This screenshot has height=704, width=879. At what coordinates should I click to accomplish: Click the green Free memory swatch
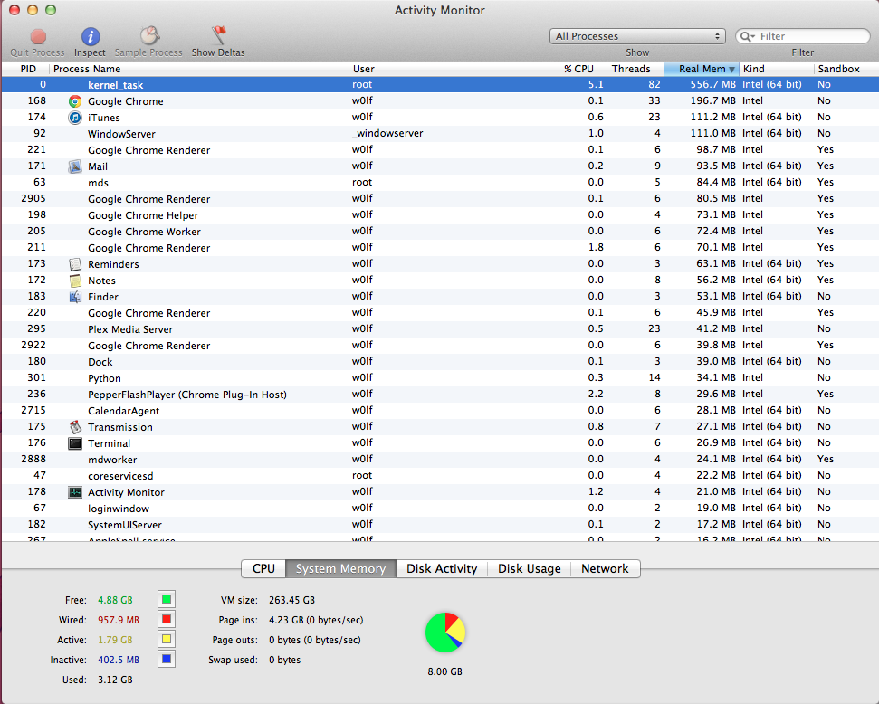[x=167, y=599]
